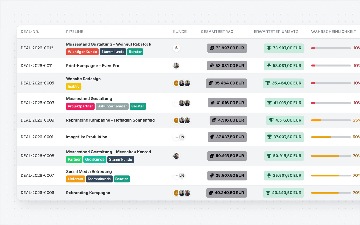The height and width of the screenshot is (225, 360).
Task: Click the trophy icon in the 4.516,00 EUR badge
Action: coord(271,120)
